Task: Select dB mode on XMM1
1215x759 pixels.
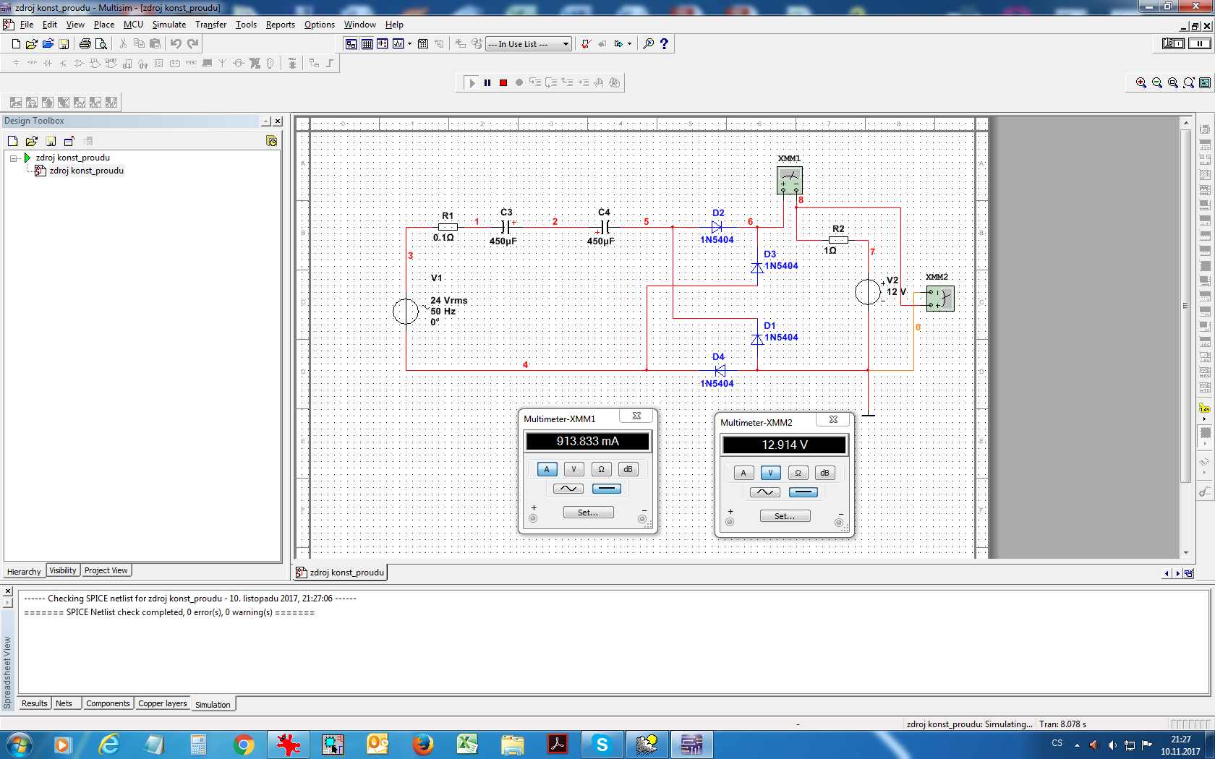Action: 628,469
